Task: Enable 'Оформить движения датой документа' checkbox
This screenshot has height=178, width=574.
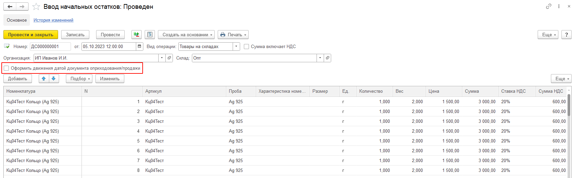Action: coord(6,68)
